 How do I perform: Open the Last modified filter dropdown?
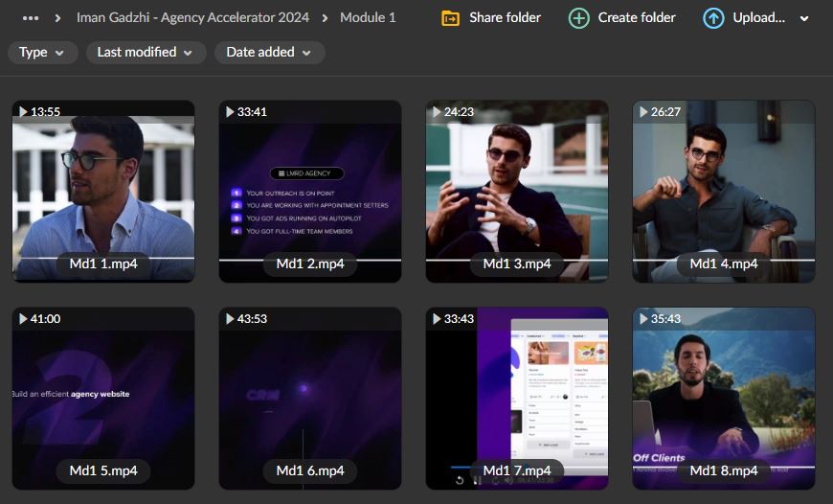146,53
